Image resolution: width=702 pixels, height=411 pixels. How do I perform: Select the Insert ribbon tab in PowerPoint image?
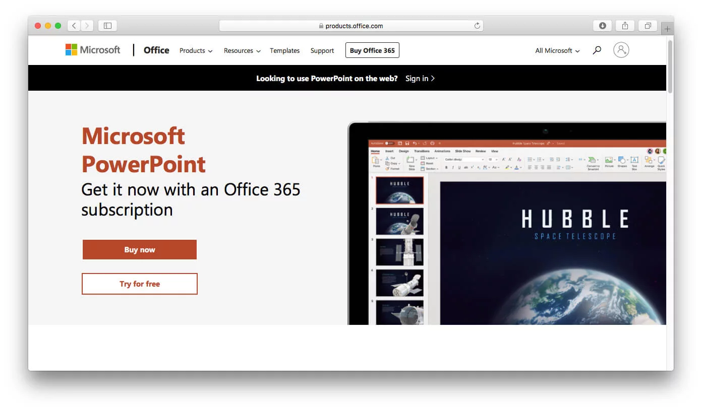pyautogui.click(x=389, y=151)
